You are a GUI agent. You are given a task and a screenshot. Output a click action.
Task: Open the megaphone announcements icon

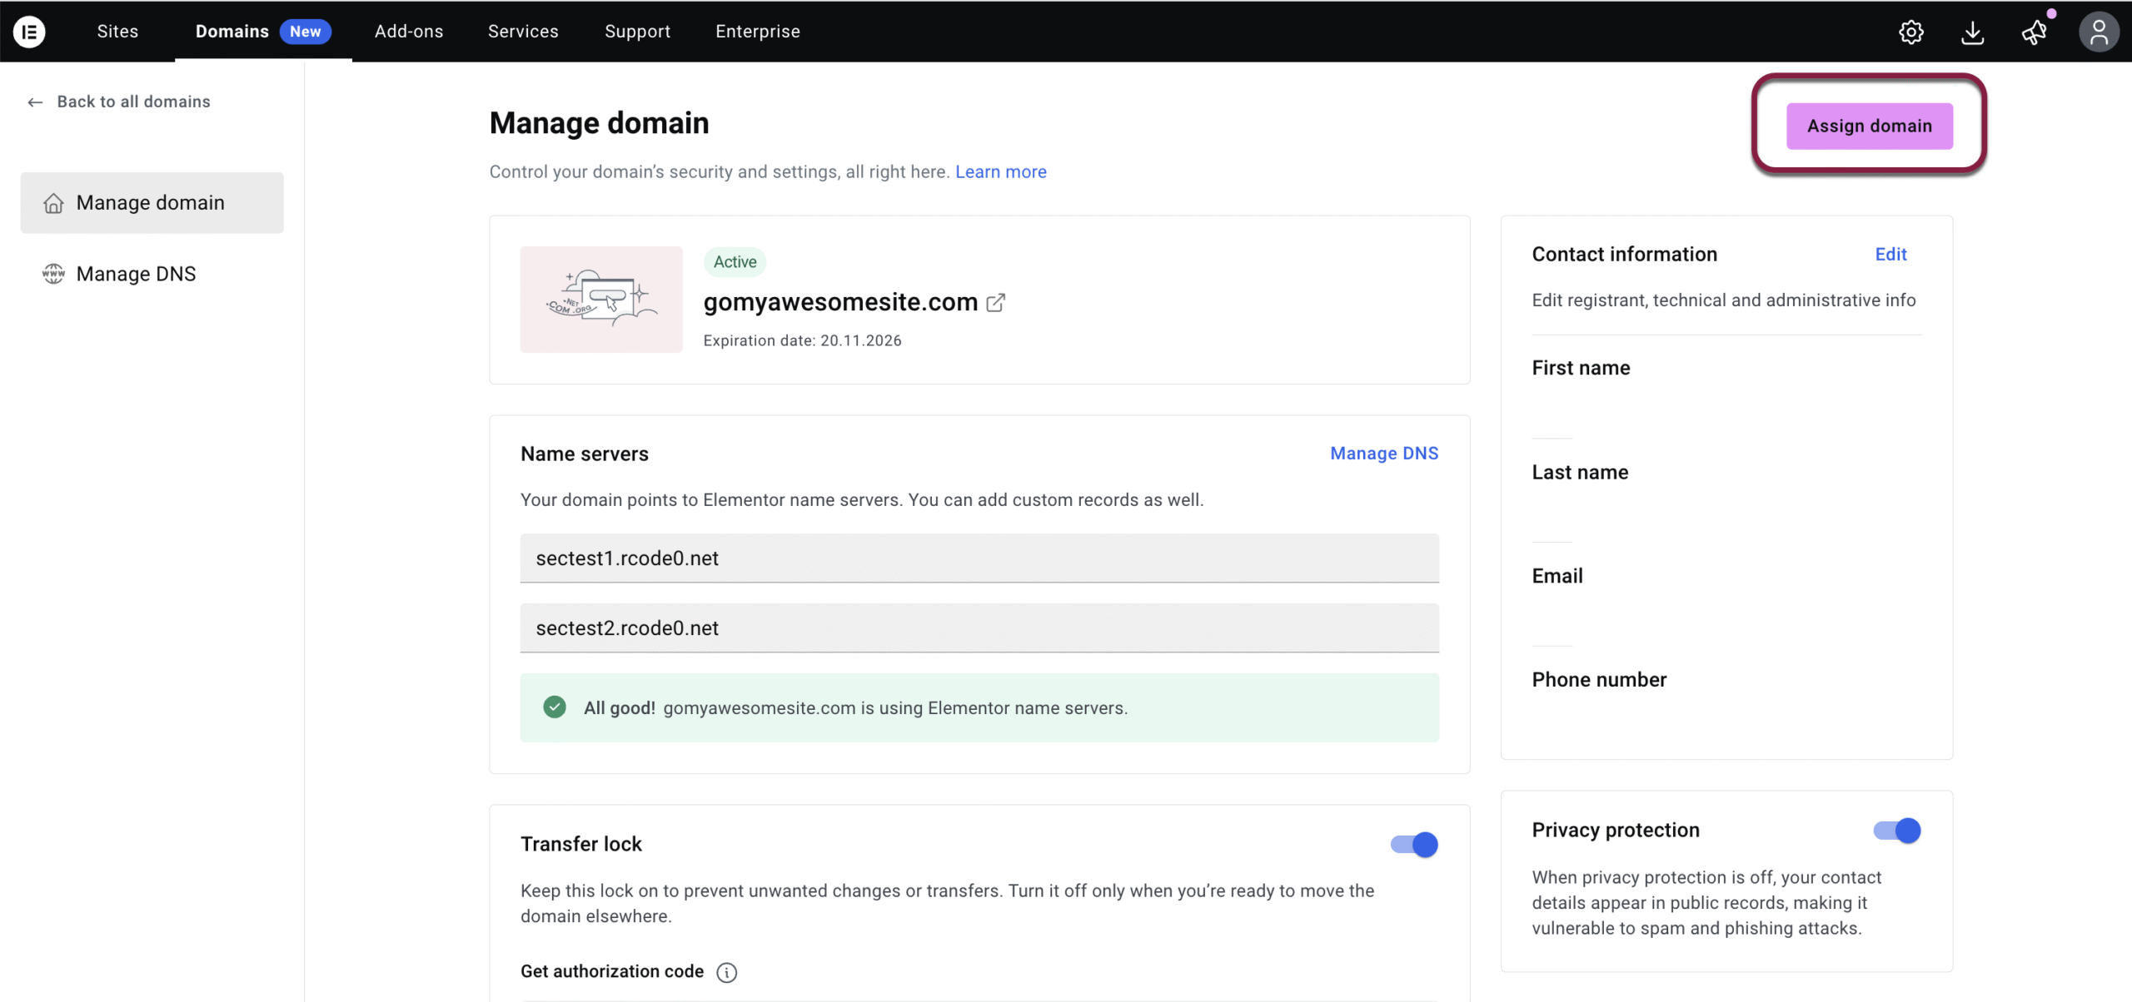pyautogui.click(x=2034, y=32)
